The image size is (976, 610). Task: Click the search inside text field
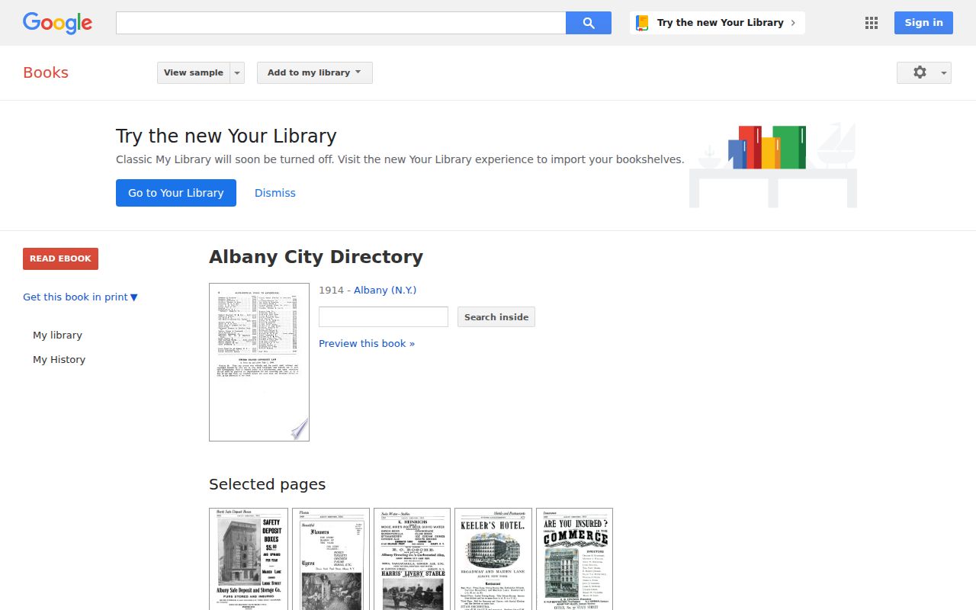click(x=384, y=316)
